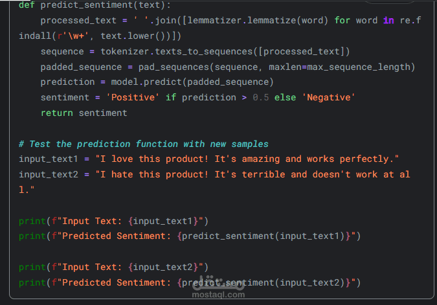Image resolution: width=437 pixels, height=305 pixels.
Task: Click the 'tokenizer.texts_to_sequences' call
Action: point(168,51)
